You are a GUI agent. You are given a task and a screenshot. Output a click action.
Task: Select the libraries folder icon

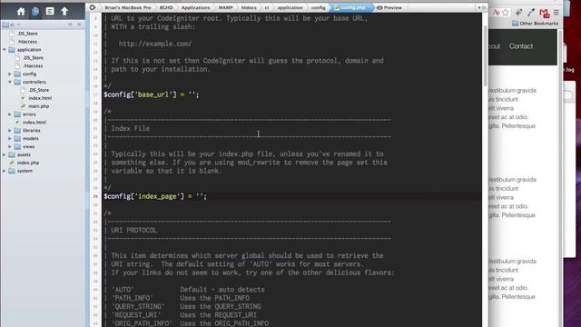[17, 131]
